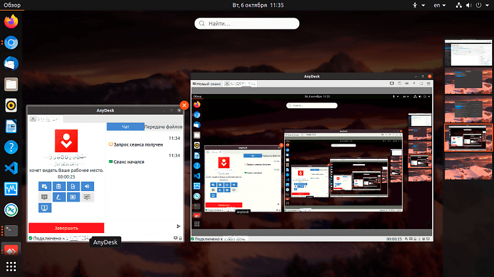The width and height of the screenshot is (494, 277).
Task: Open LibreOffice Writer from the dock
Action: (x=11, y=127)
